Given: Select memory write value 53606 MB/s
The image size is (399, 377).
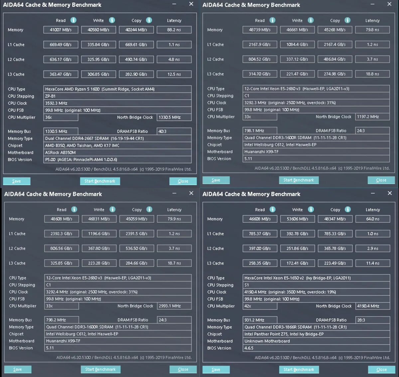Looking at the screenshot, I should (x=297, y=219).
